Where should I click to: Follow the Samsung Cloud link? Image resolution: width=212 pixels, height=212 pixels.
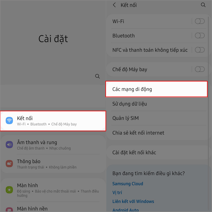[128, 184]
